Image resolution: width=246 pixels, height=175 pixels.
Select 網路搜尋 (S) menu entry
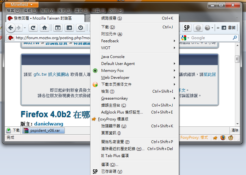tap(135, 18)
